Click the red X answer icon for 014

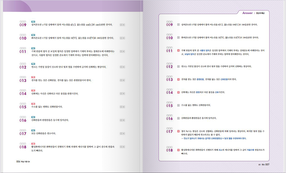coord(178,92)
